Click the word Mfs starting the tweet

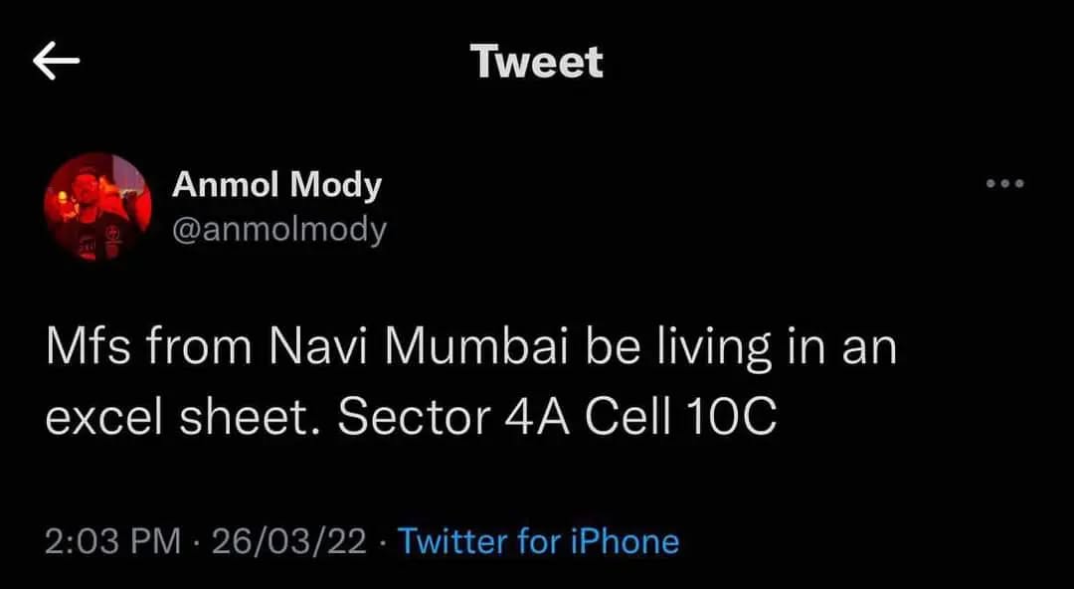[87, 352]
